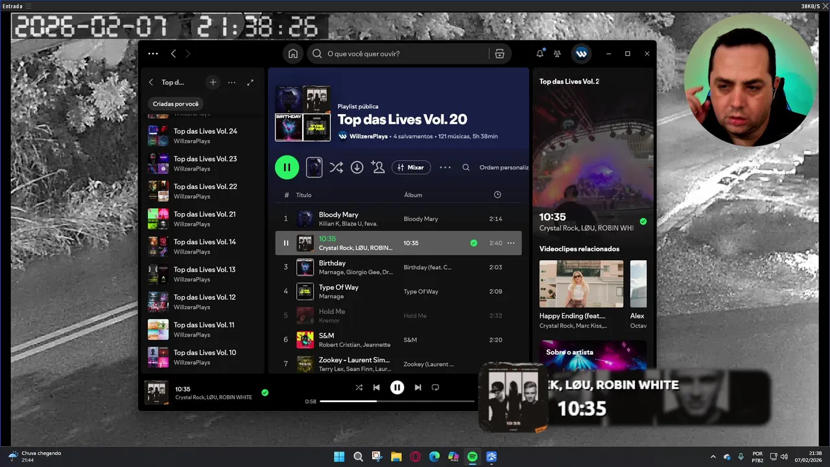Click the playlist cover collage image
The image size is (830, 467).
point(303,114)
